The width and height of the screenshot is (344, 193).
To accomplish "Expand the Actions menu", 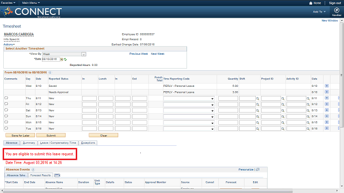I will 9,44.
